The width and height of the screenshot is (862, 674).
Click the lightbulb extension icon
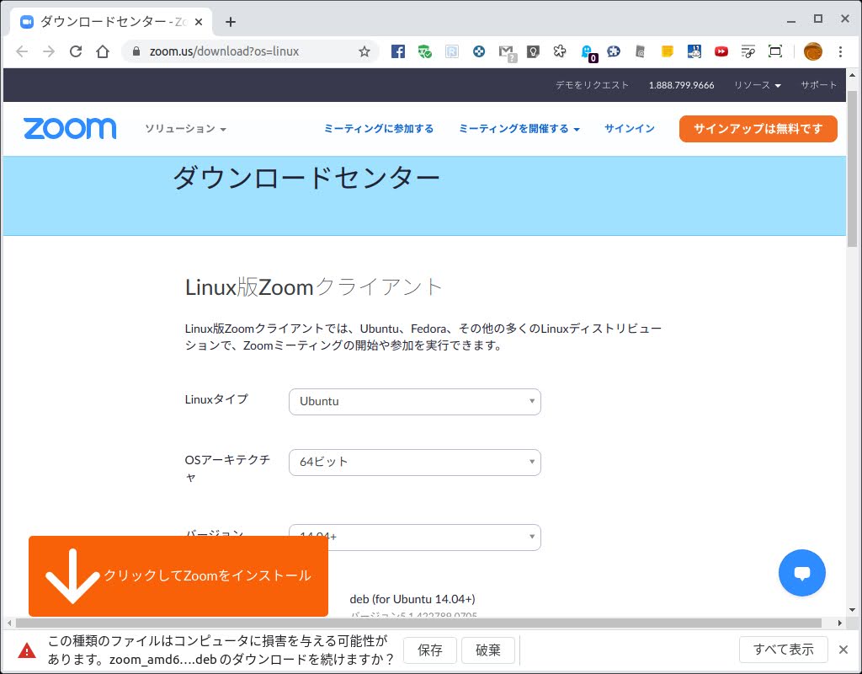(533, 51)
